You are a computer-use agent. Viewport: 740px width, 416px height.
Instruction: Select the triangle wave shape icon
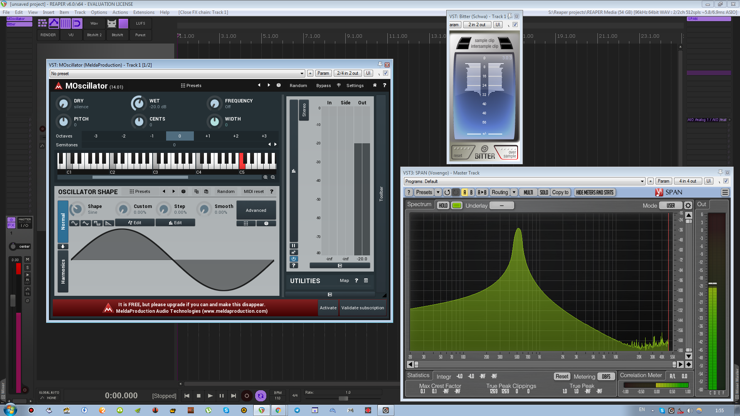tap(86, 223)
